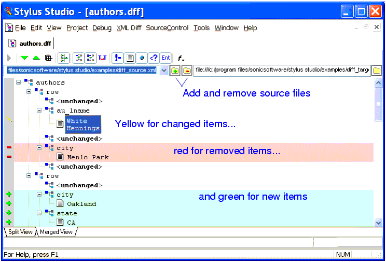This screenshot has height=262, width=386.
Task: Click the green down arrow next-difference icon
Action: 24,58
